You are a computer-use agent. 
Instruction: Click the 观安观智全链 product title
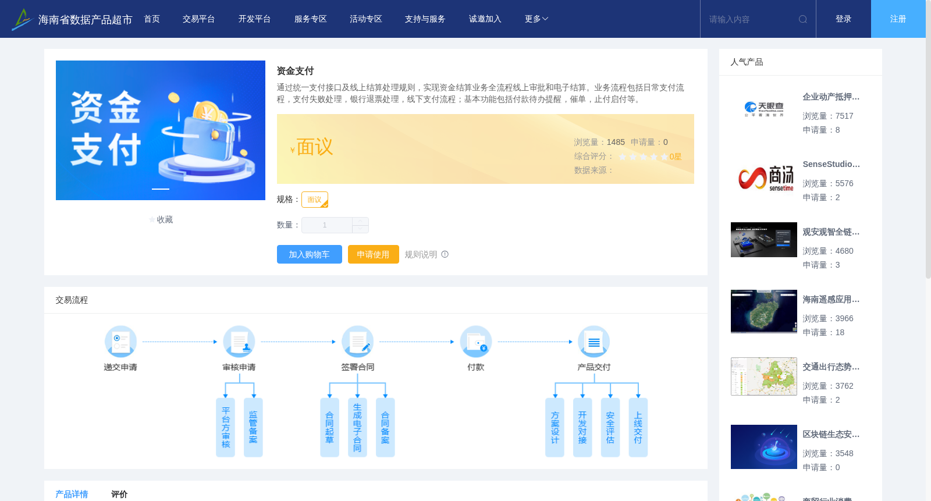click(x=831, y=232)
